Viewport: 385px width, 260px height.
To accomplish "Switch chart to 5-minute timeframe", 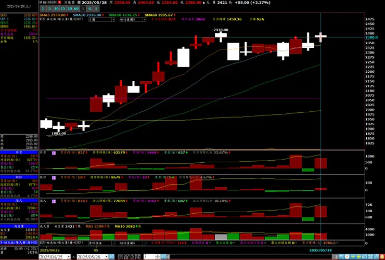I will tap(49, 9).
